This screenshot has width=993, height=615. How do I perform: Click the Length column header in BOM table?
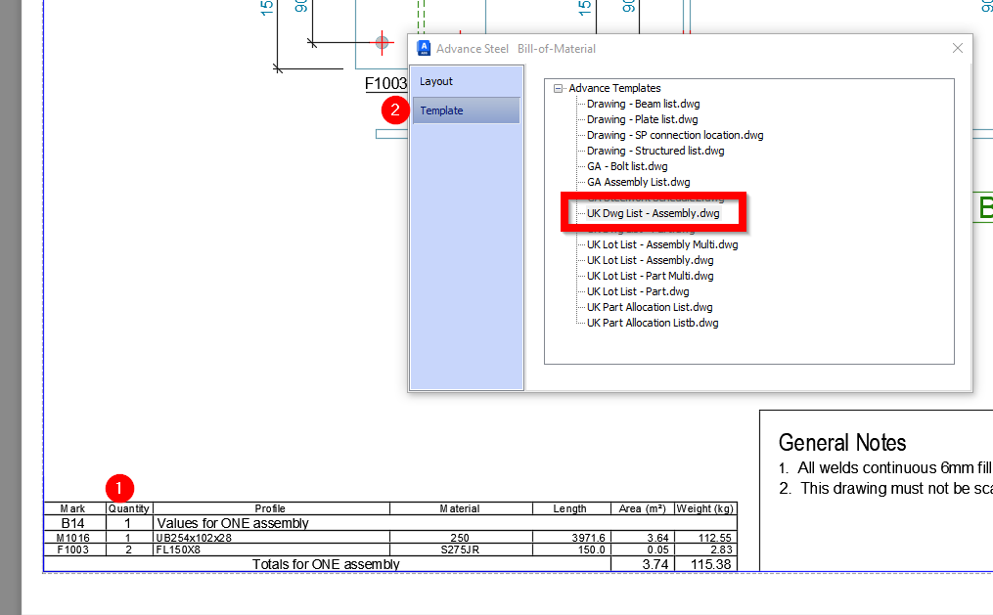569,508
